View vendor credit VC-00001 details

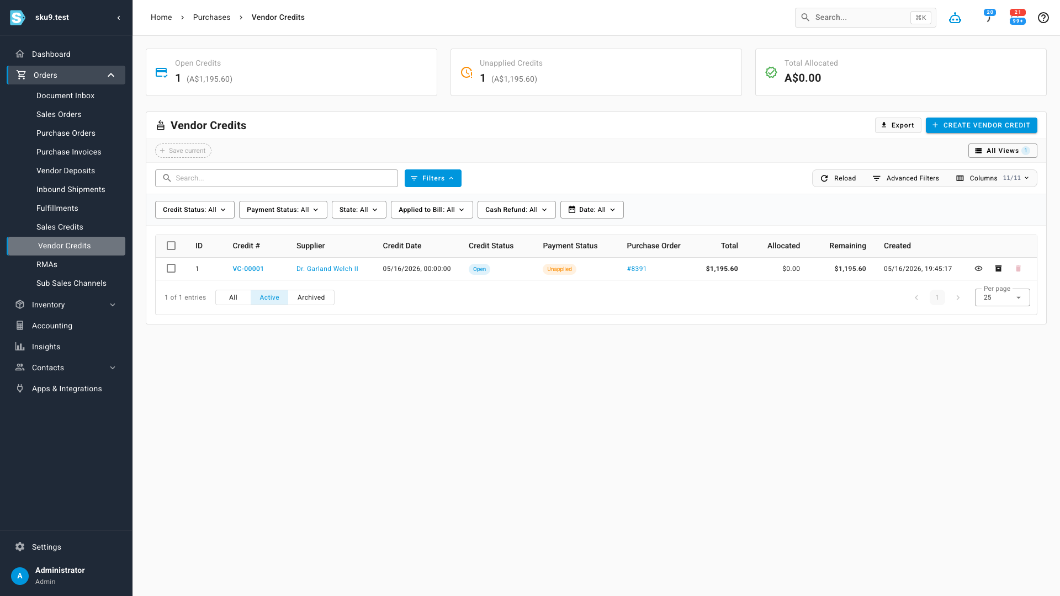[x=978, y=269]
